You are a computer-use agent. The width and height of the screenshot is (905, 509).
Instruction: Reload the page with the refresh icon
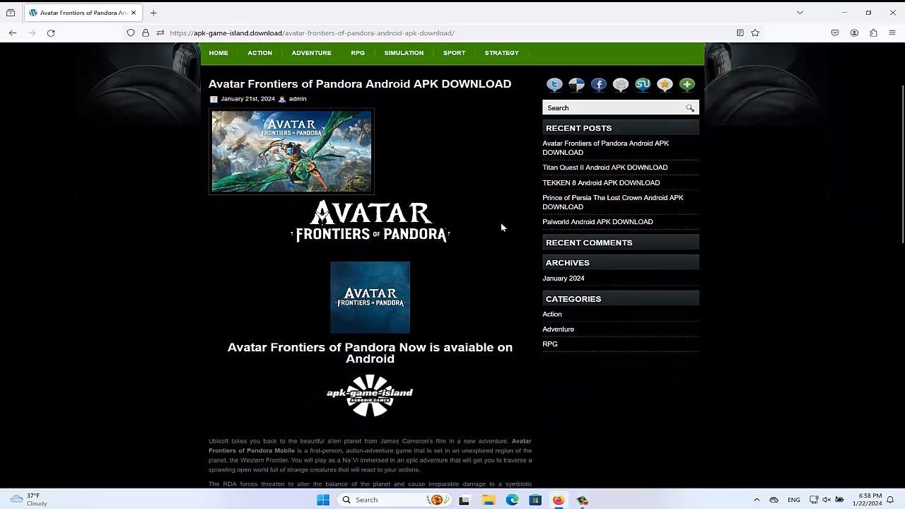51,33
